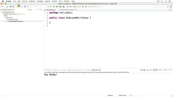Viewport: 173px width, 97px height.
Task: Select MainClass.java in Project Explorer
Action: click(14, 19)
